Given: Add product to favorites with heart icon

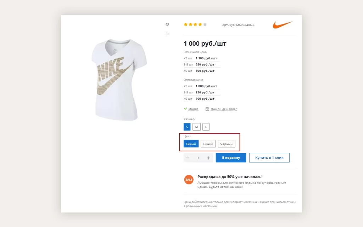Looking at the screenshot, I should coord(167,25).
